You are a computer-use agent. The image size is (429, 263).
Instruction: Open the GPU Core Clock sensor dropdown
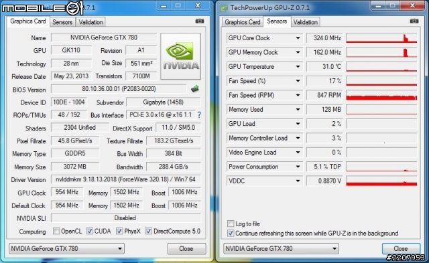tap(298, 38)
